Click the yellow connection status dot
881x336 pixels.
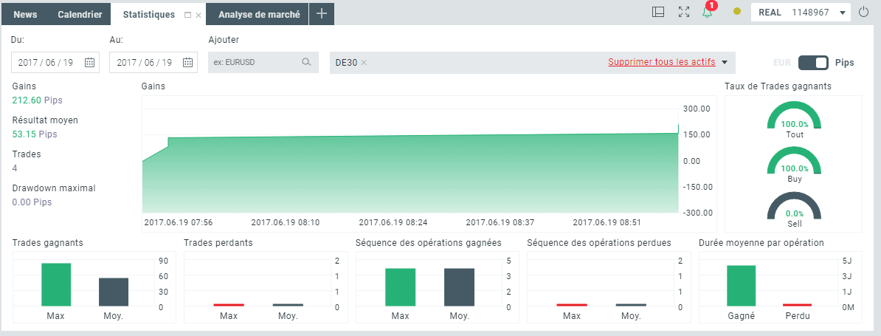click(x=737, y=11)
